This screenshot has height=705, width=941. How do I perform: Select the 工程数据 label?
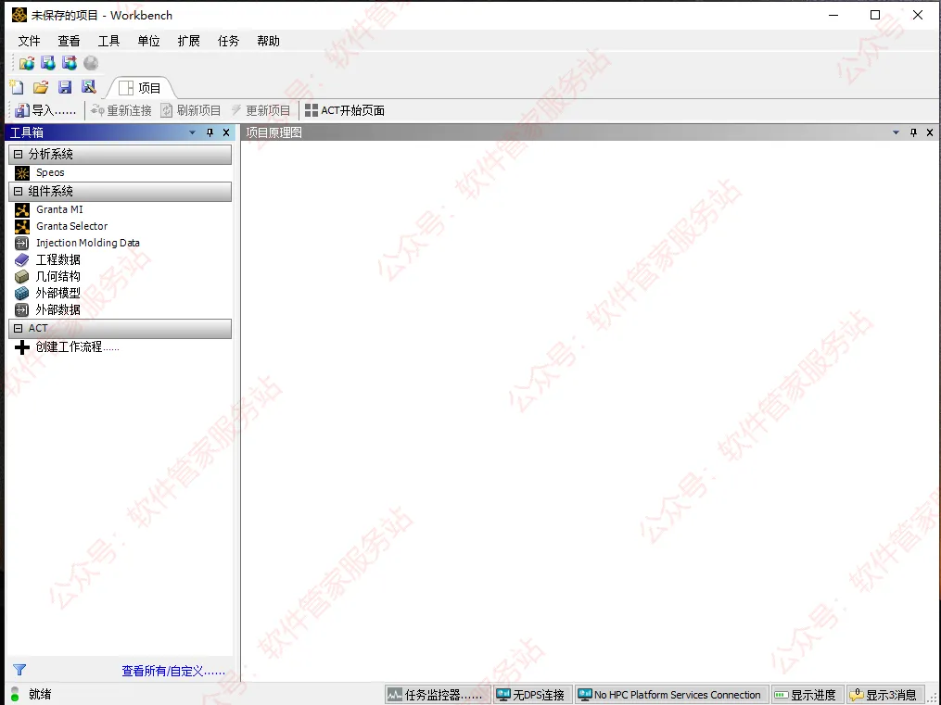coord(57,259)
